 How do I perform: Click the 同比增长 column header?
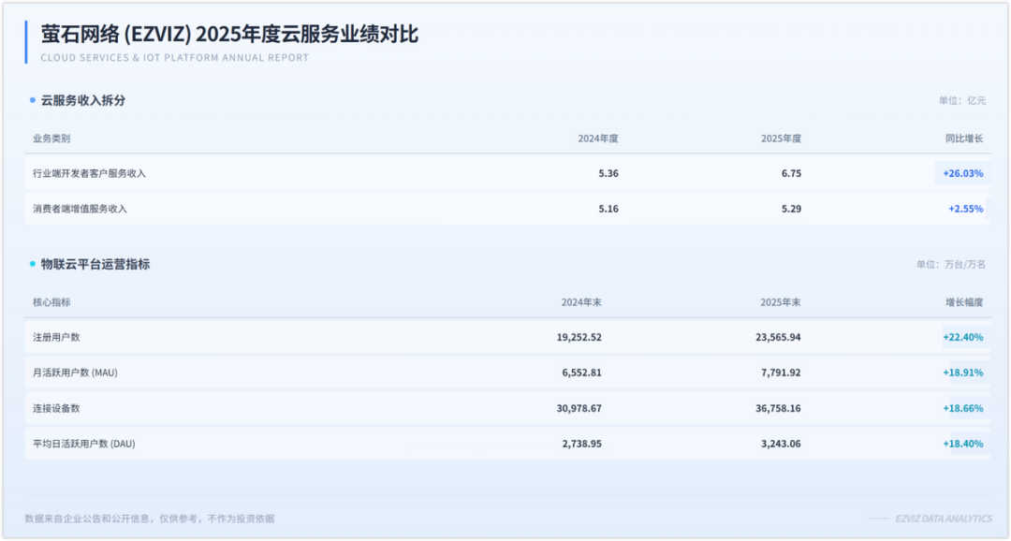[x=964, y=139]
